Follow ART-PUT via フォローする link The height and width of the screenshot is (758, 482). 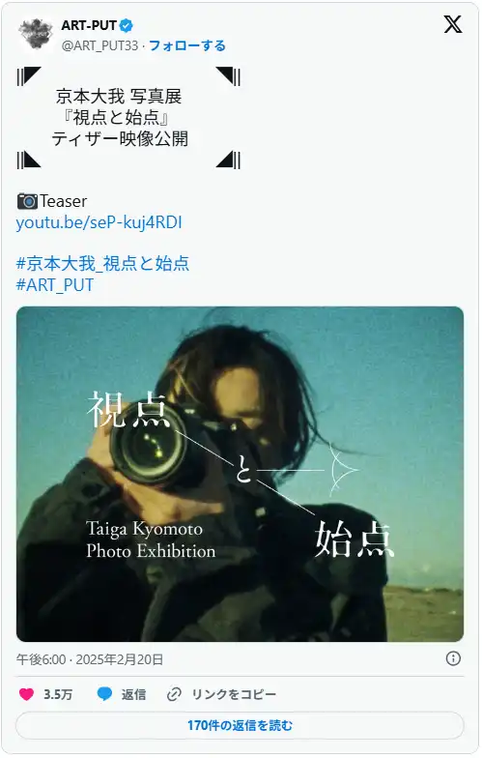pos(187,45)
